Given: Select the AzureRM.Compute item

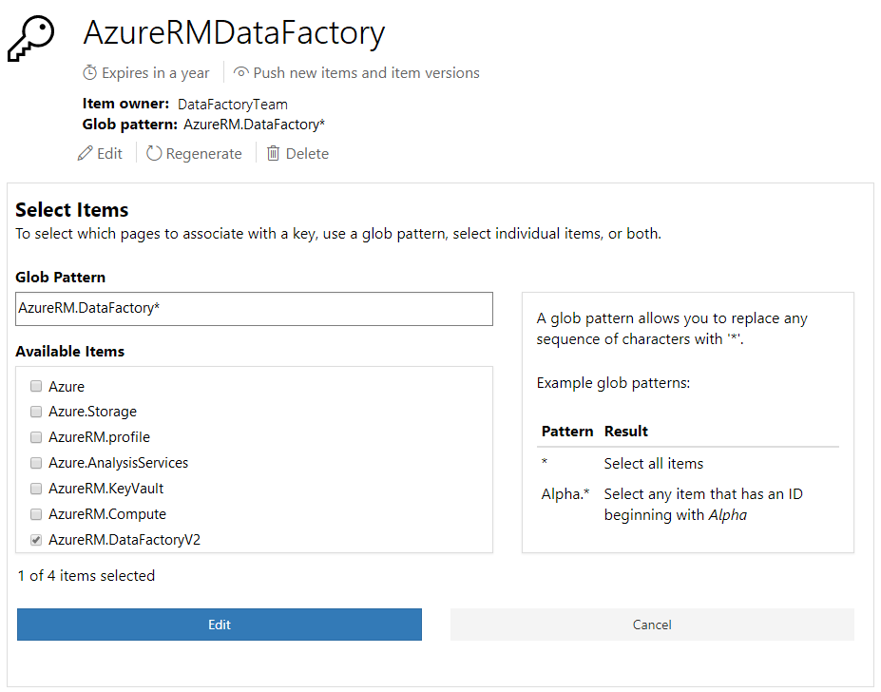Looking at the screenshot, I should pyautogui.click(x=35, y=513).
